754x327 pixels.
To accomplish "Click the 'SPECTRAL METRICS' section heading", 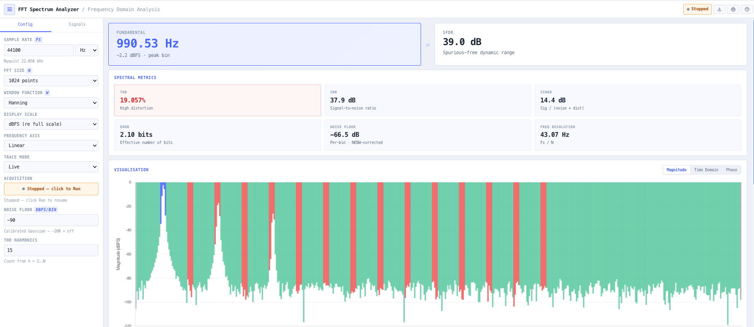I will coord(135,78).
